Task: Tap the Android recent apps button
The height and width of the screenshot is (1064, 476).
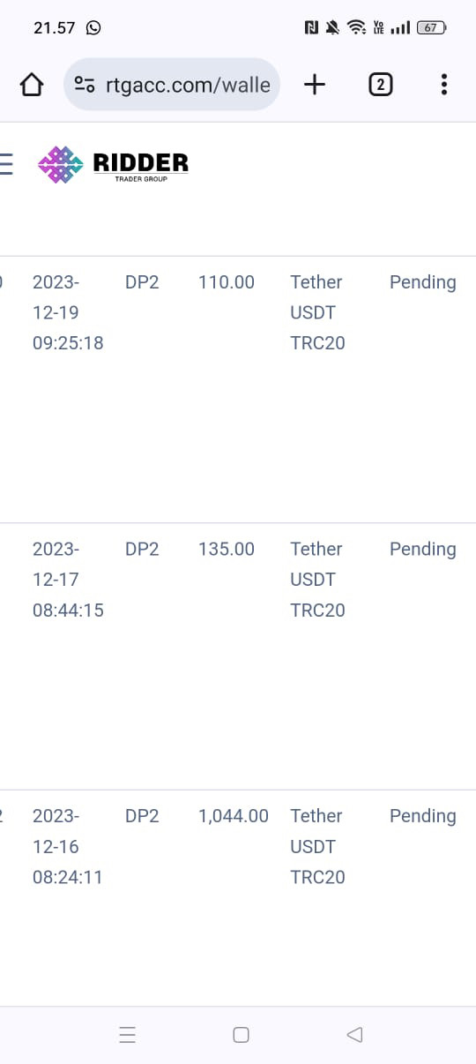Action: click(128, 1035)
